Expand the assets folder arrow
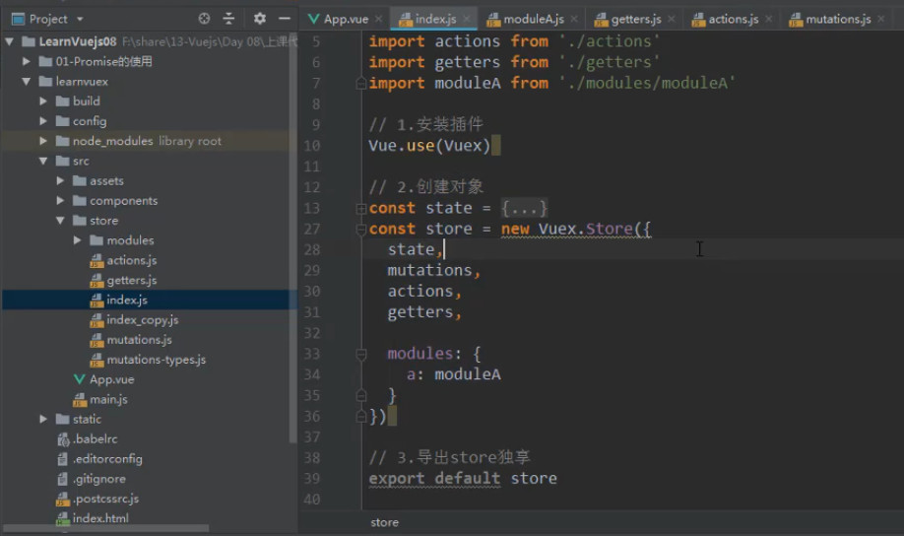Screen dimensions: 904x536 [x=60, y=180]
